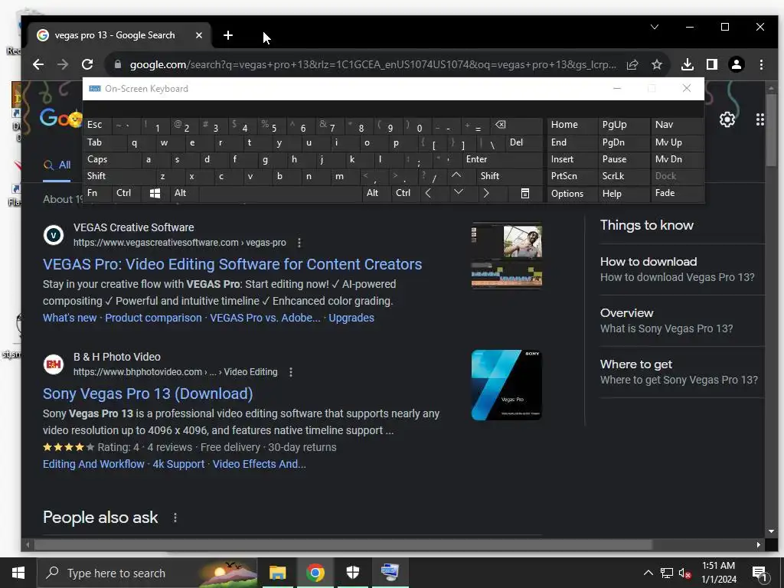Open Upgrades sitelink
Viewport: 784px width, 588px height.
pyautogui.click(x=351, y=318)
